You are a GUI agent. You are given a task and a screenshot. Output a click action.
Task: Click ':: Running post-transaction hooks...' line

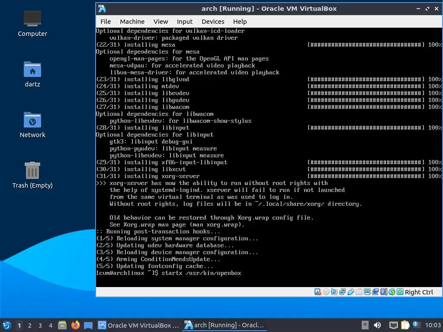point(158,232)
